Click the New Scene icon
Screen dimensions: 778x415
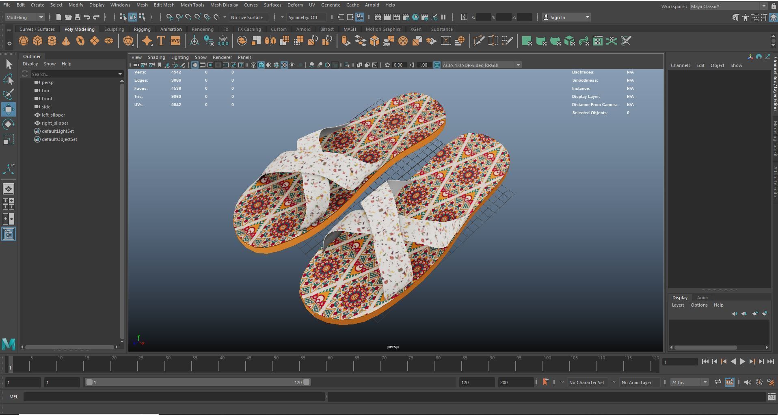tap(58, 17)
